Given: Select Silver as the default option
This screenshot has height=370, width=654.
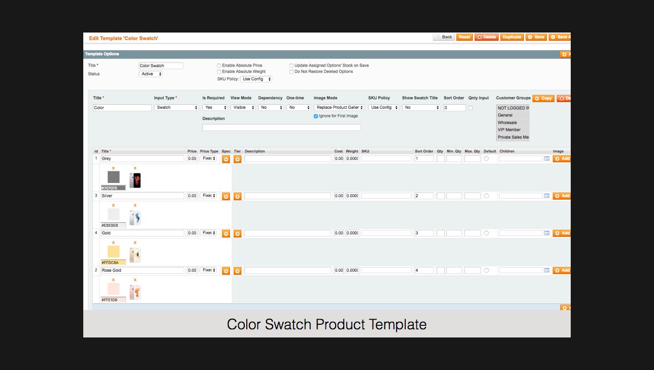Looking at the screenshot, I should click(486, 196).
